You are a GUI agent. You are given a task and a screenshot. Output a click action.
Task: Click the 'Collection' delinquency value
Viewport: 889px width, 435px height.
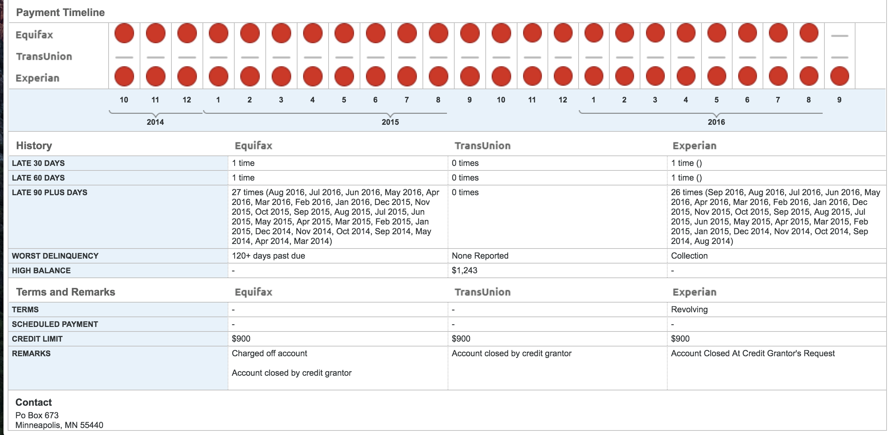[689, 256]
